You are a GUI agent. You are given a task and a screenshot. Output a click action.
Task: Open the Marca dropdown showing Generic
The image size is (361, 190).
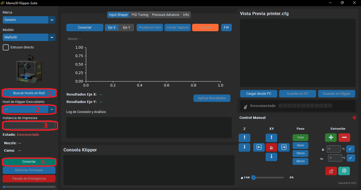pyautogui.click(x=29, y=20)
